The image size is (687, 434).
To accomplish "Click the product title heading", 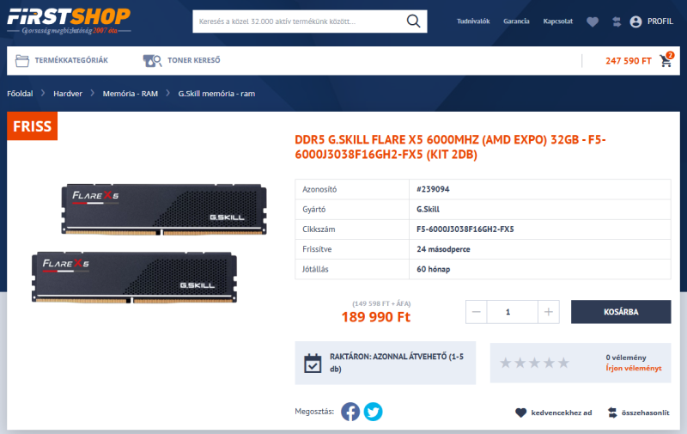I will (x=450, y=147).
